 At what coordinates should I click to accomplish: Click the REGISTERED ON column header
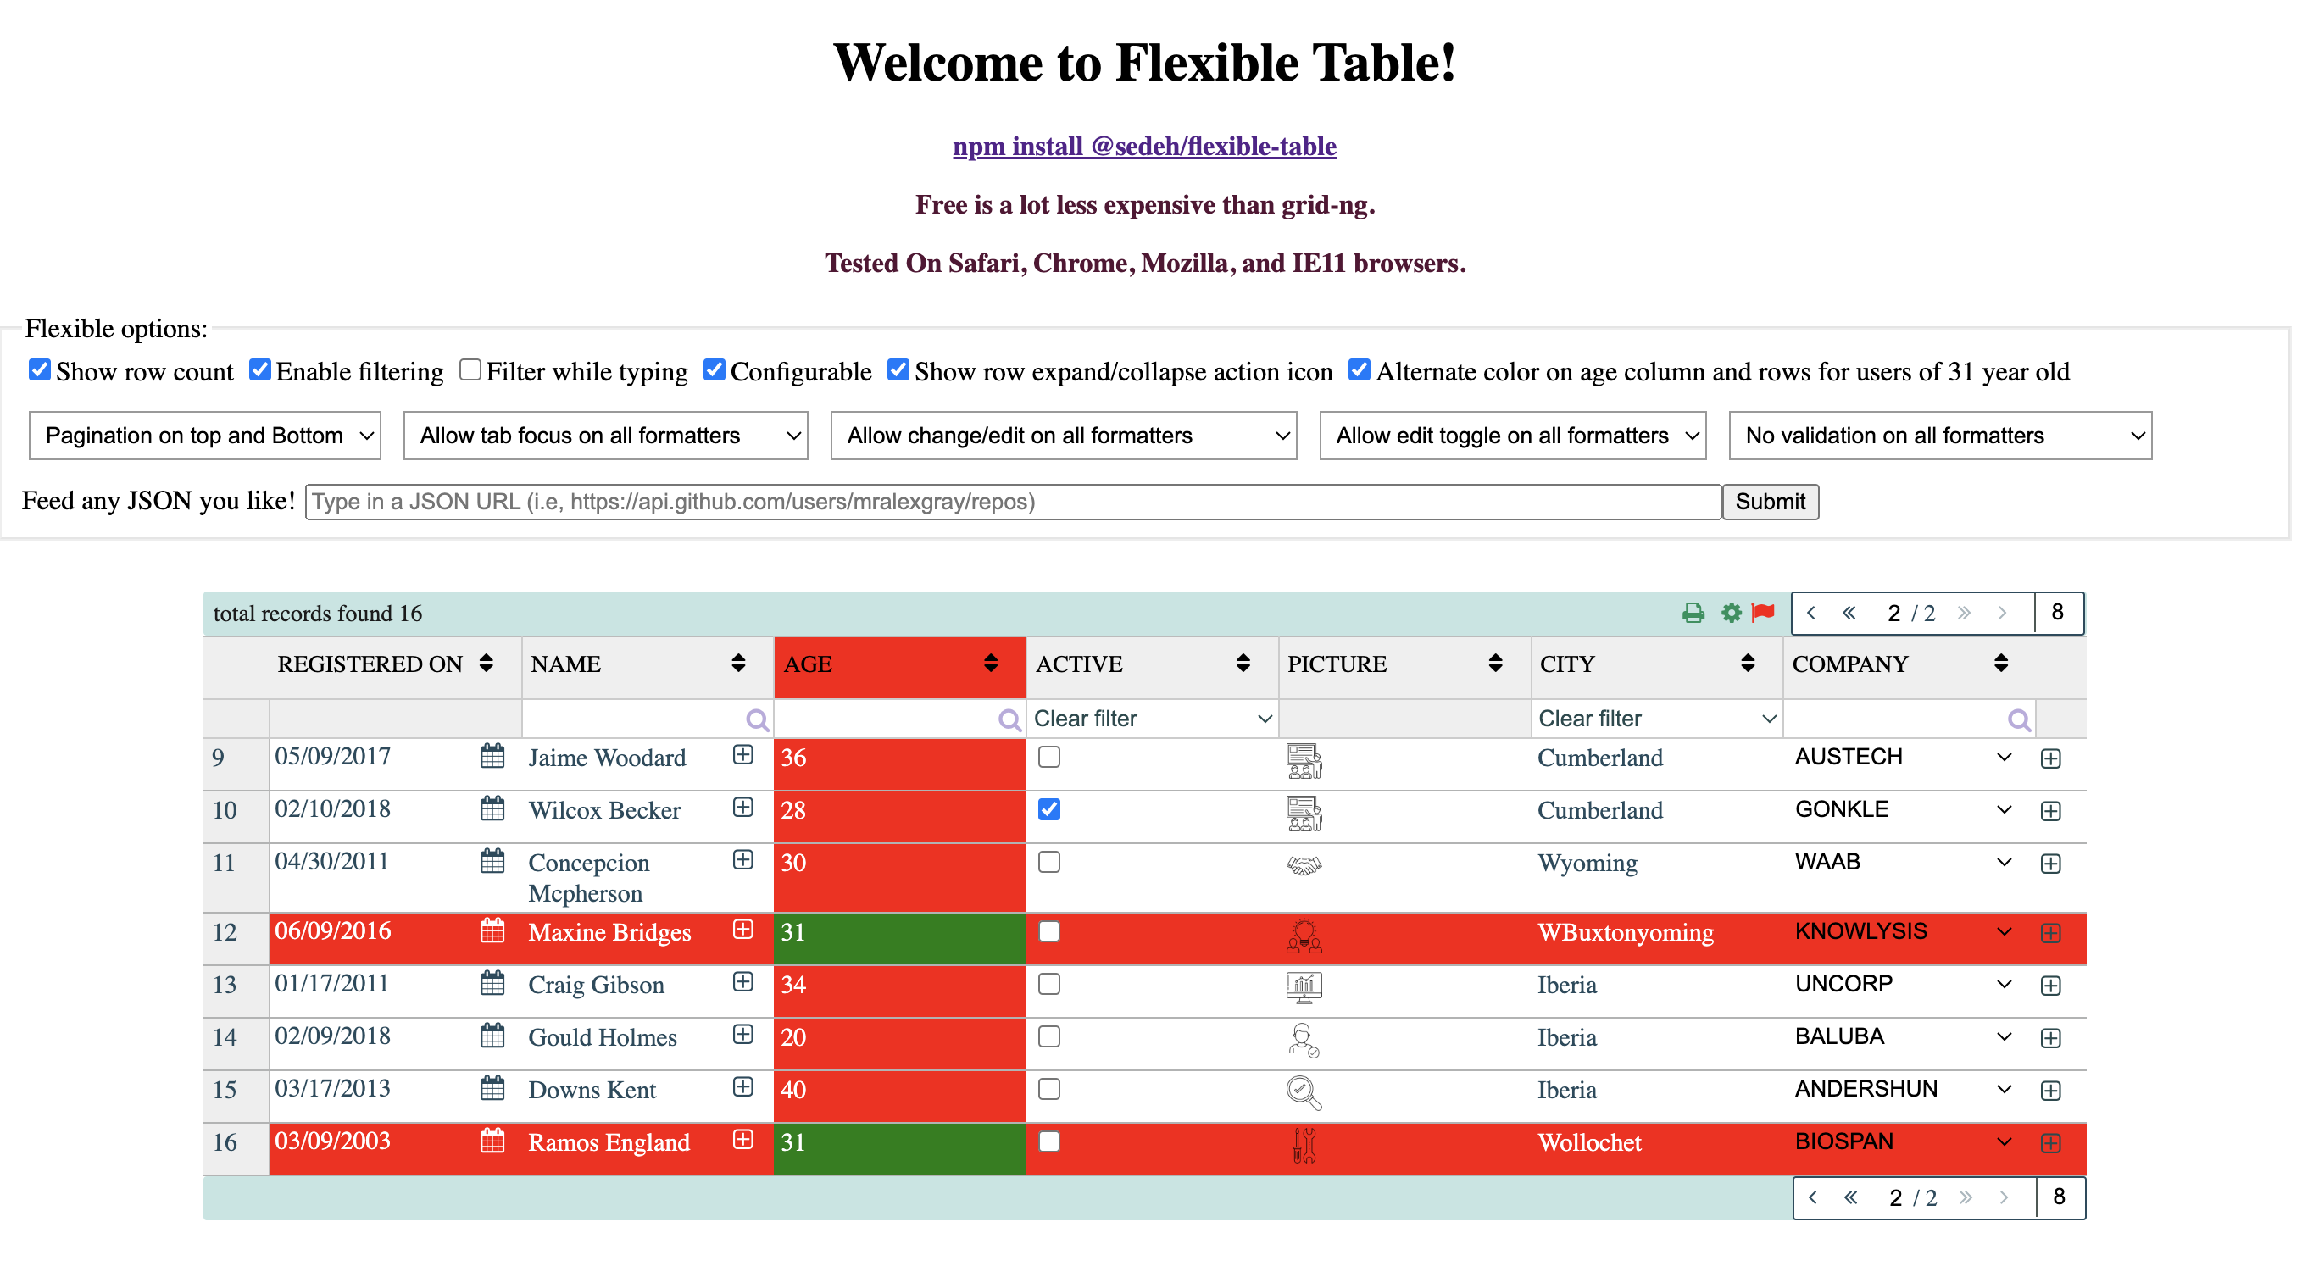(x=370, y=664)
